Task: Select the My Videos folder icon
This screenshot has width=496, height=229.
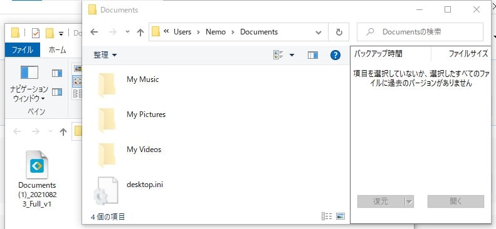Action: [x=107, y=155]
